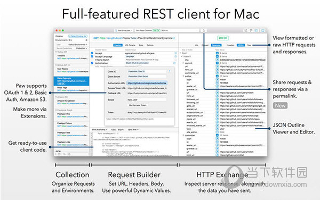The height and width of the screenshot is (200, 320).
Task: Click the request URL bar
Action: pos(134,38)
